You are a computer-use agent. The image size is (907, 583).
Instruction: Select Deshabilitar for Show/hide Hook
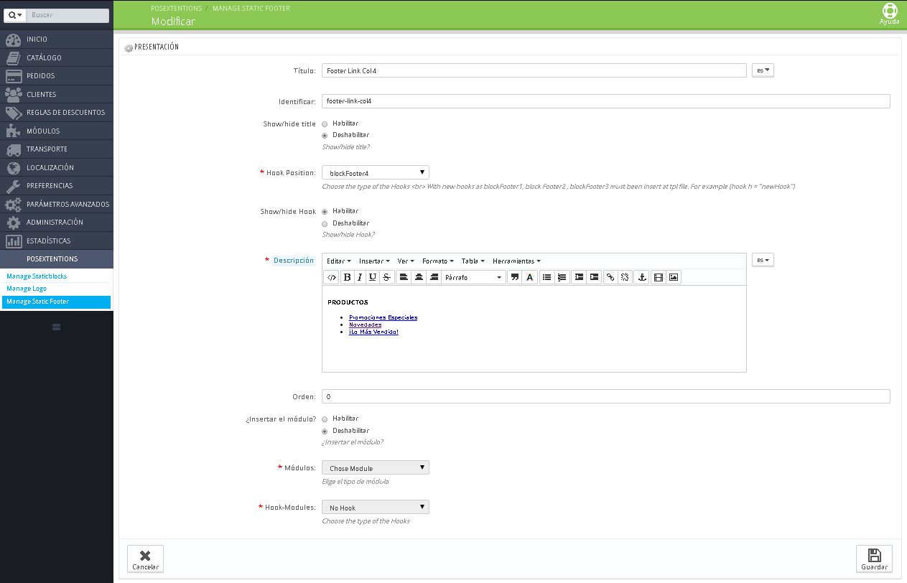[325, 223]
